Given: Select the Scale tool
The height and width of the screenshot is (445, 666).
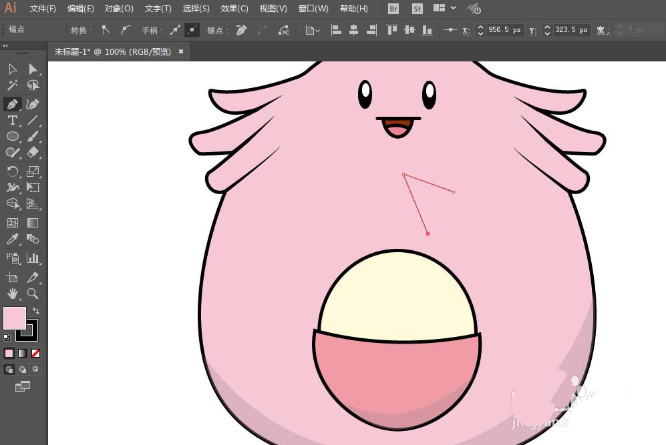Looking at the screenshot, I should 33,171.
